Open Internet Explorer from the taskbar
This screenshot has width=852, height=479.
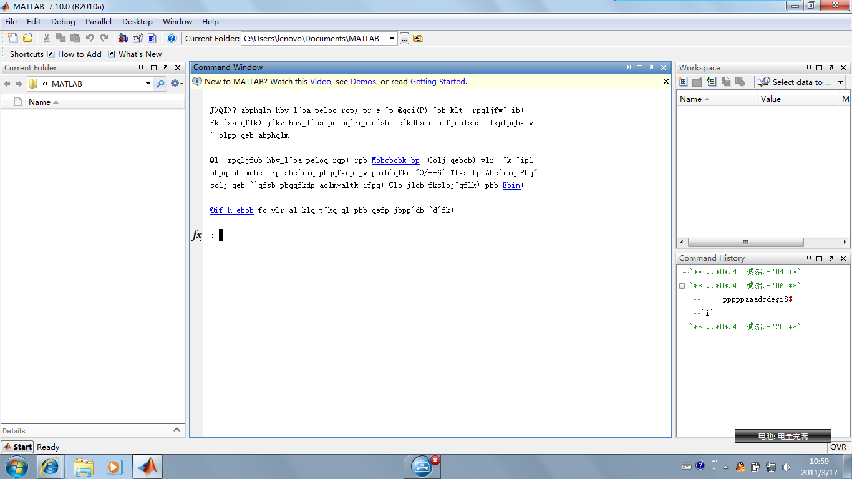pos(50,467)
